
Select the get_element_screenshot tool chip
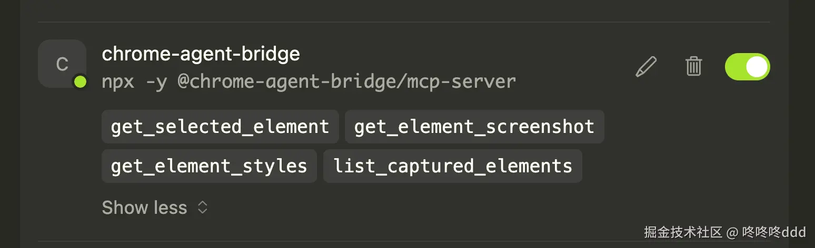point(474,127)
